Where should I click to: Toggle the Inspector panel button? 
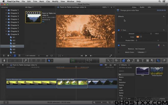tap(158, 61)
